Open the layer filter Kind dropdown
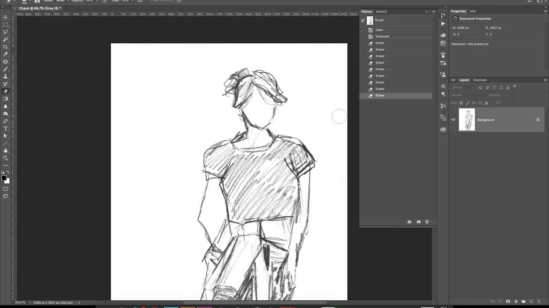 (463, 88)
